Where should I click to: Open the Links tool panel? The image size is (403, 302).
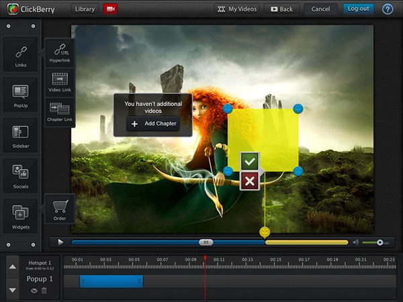pos(21,54)
